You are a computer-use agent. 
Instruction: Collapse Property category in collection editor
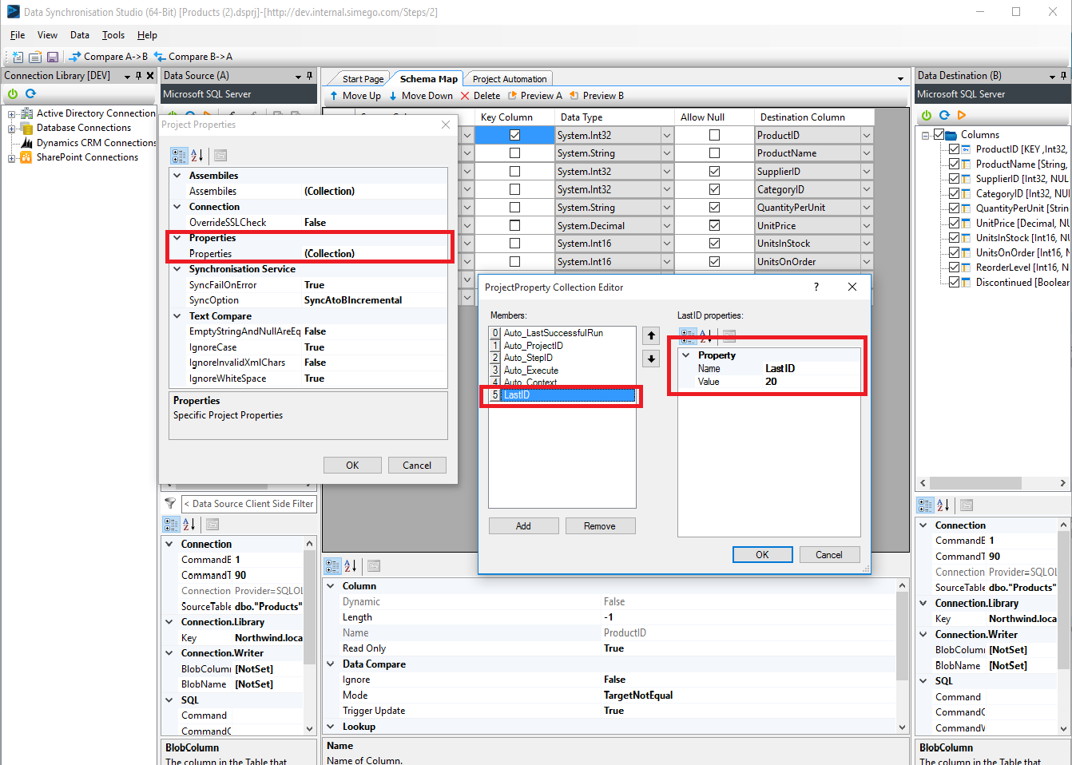click(686, 355)
